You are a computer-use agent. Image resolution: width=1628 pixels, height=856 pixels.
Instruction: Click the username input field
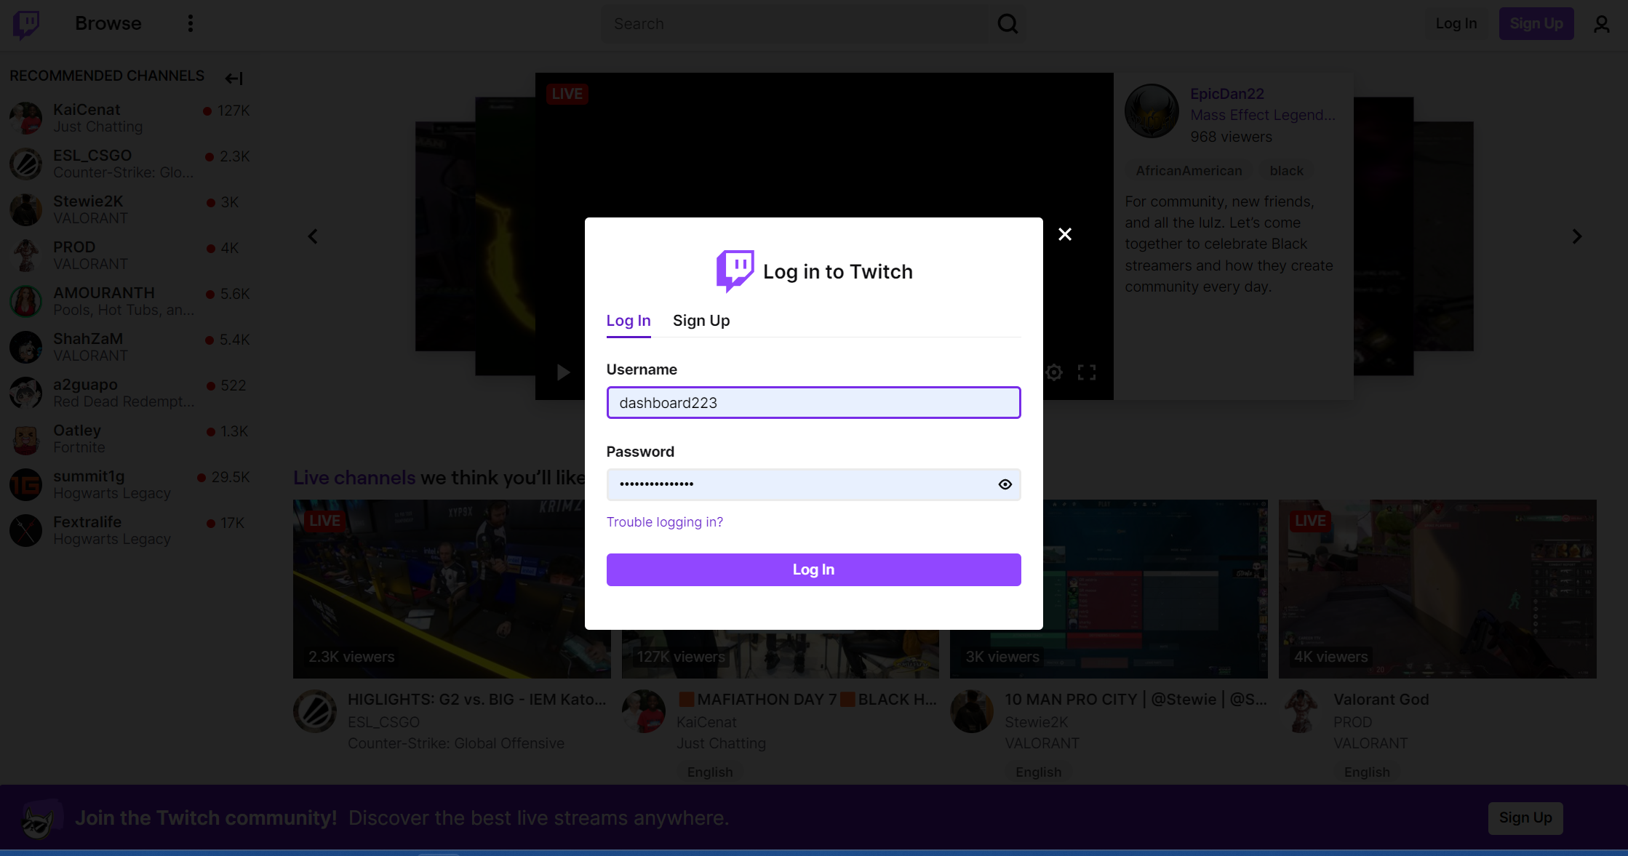click(x=814, y=401)
